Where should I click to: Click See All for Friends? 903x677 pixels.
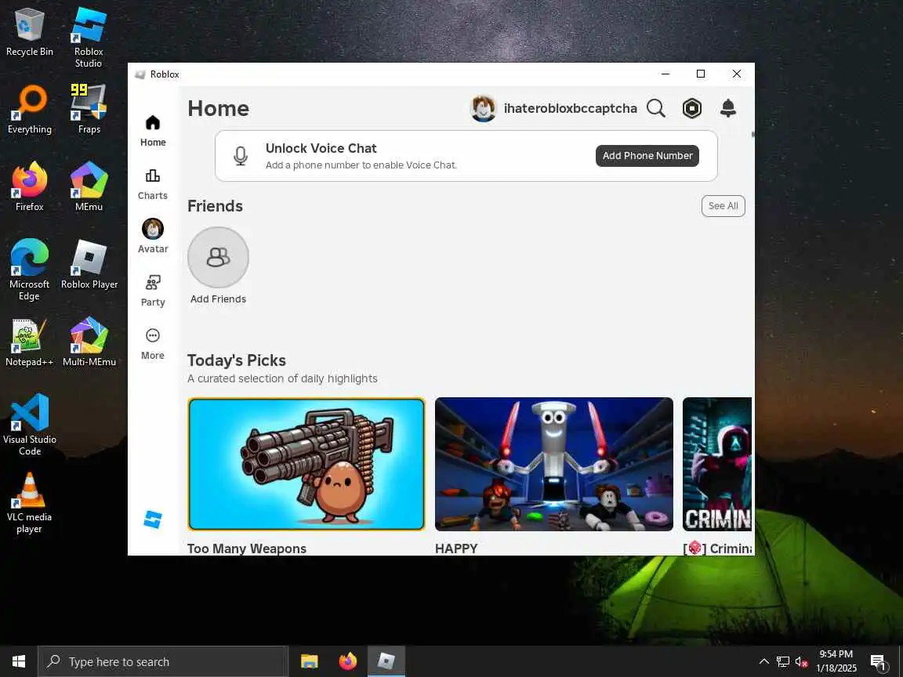tap(723, 206)
